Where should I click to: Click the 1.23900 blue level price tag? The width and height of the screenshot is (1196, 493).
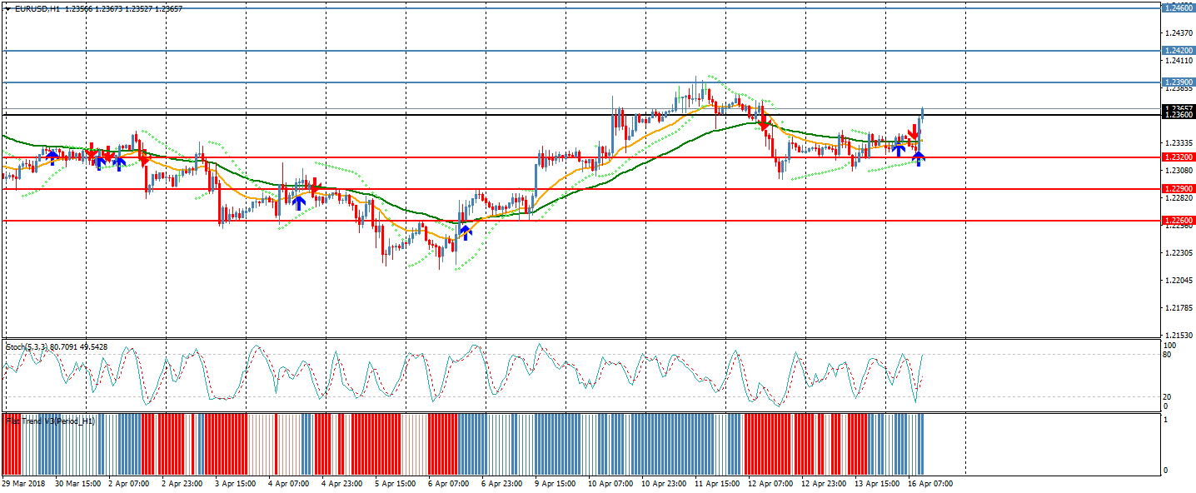pos(1178,82)
